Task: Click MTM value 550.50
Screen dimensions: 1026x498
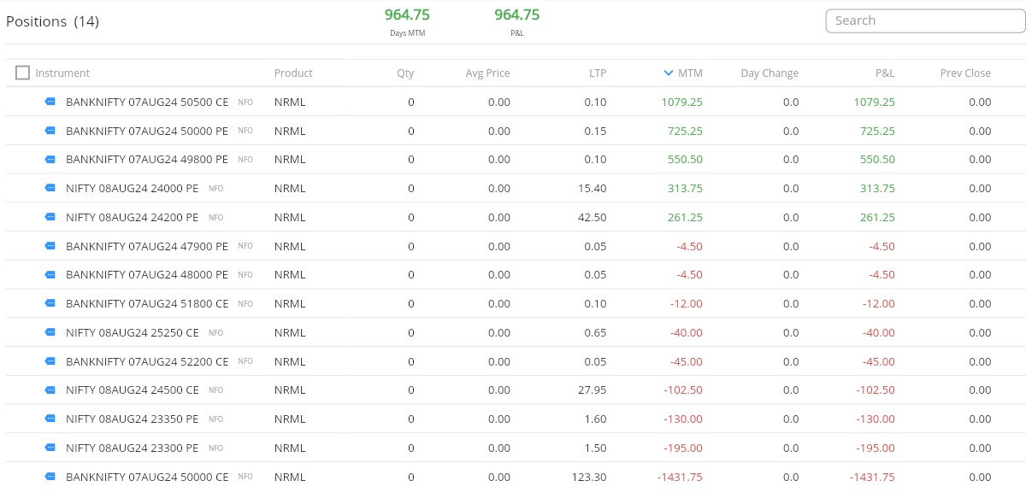Action: [685, 160]
